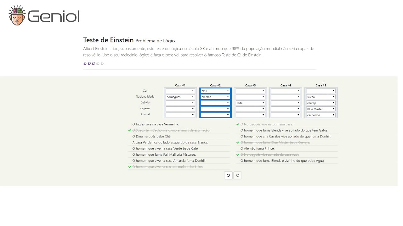Image resolution: width=403 pixels, height=226 pixels.
Task: Open Casa #4 Bebida dropdown
Action: coord(286,103)
